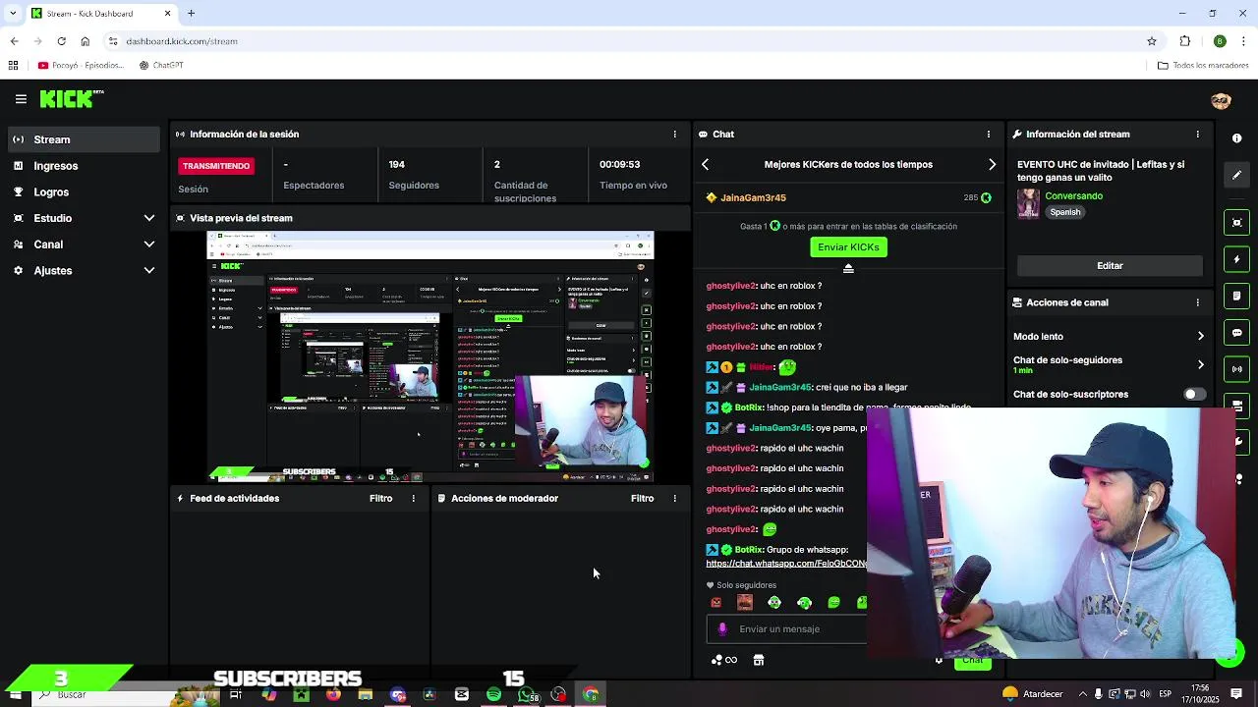The width and height of the screenshot is (1258, 707).
Task: Open the info icon in the right sidebar
Action: (1237, 138)
